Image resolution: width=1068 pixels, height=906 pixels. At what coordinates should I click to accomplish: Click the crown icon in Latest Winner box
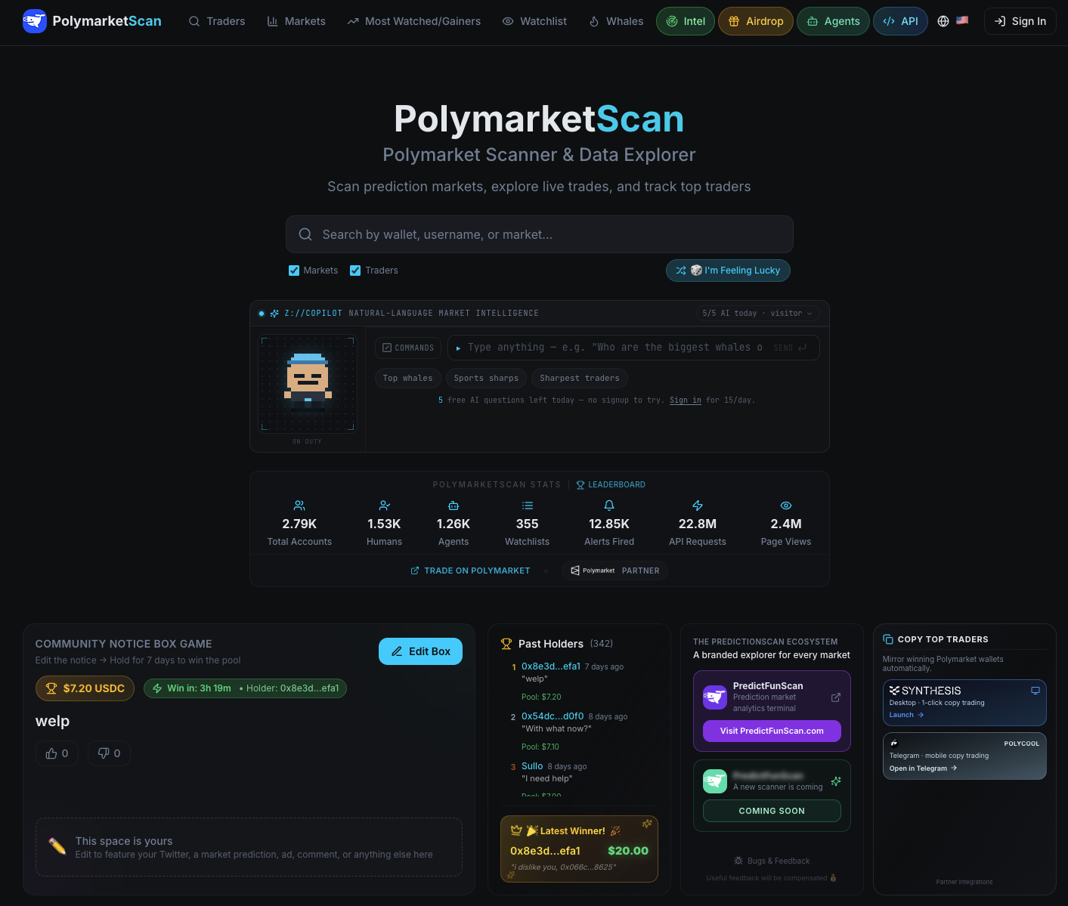click(516, 830)
